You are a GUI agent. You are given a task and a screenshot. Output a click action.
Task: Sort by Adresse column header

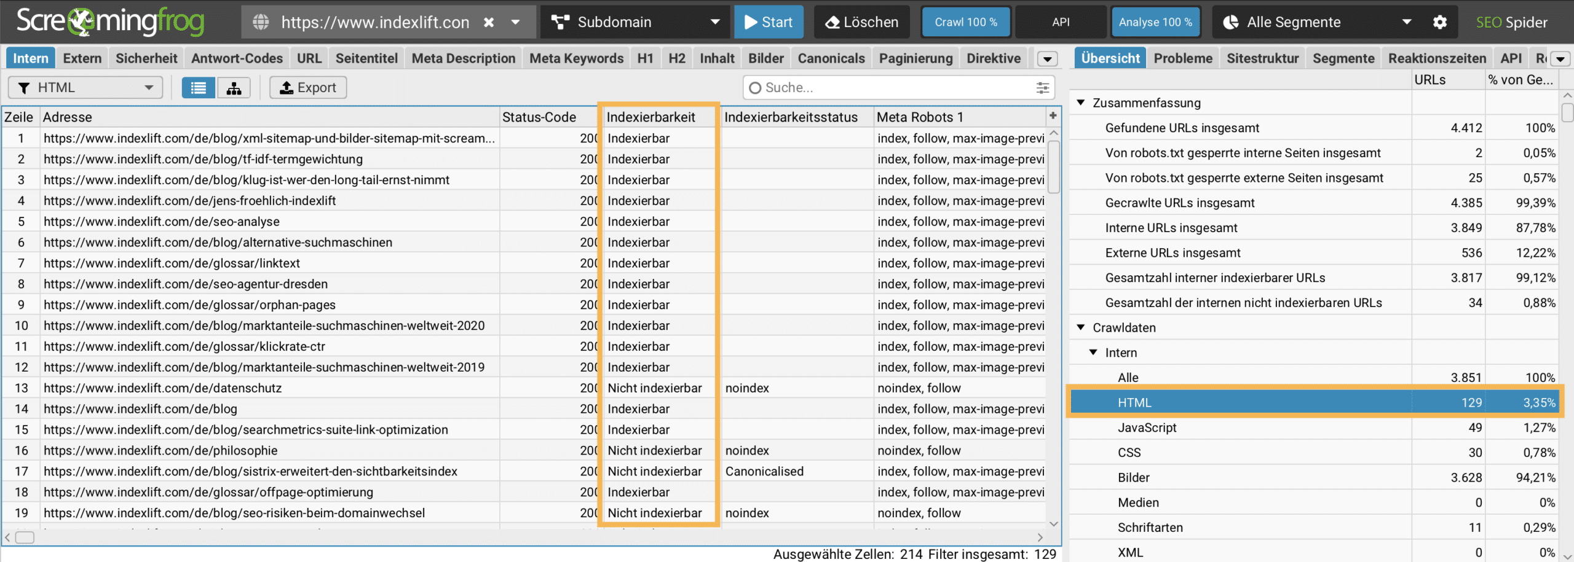pyautogui.click(x=269, y=117)
